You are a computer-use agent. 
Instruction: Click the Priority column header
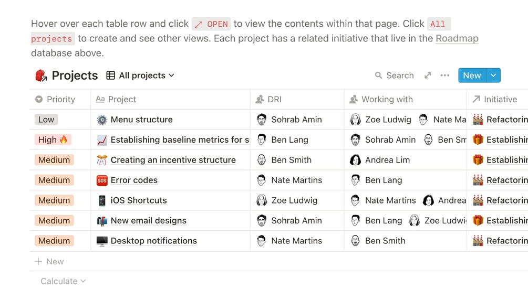[x=60, y=99]
